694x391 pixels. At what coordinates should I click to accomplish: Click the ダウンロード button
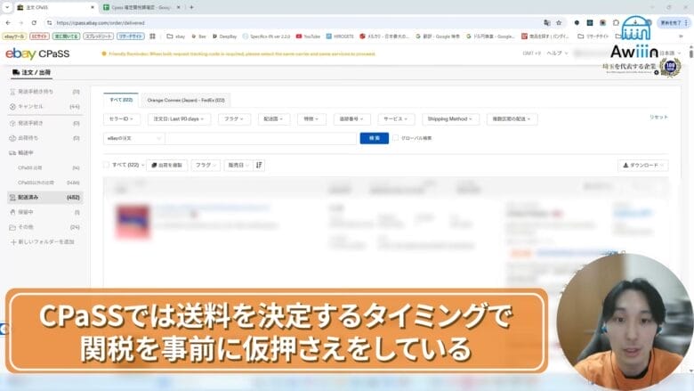pyautogui.click(x=643, y=165)
